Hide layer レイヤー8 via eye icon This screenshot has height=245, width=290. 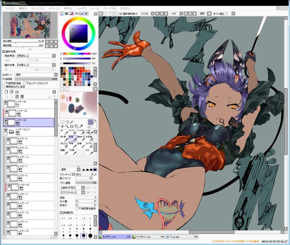8,139
